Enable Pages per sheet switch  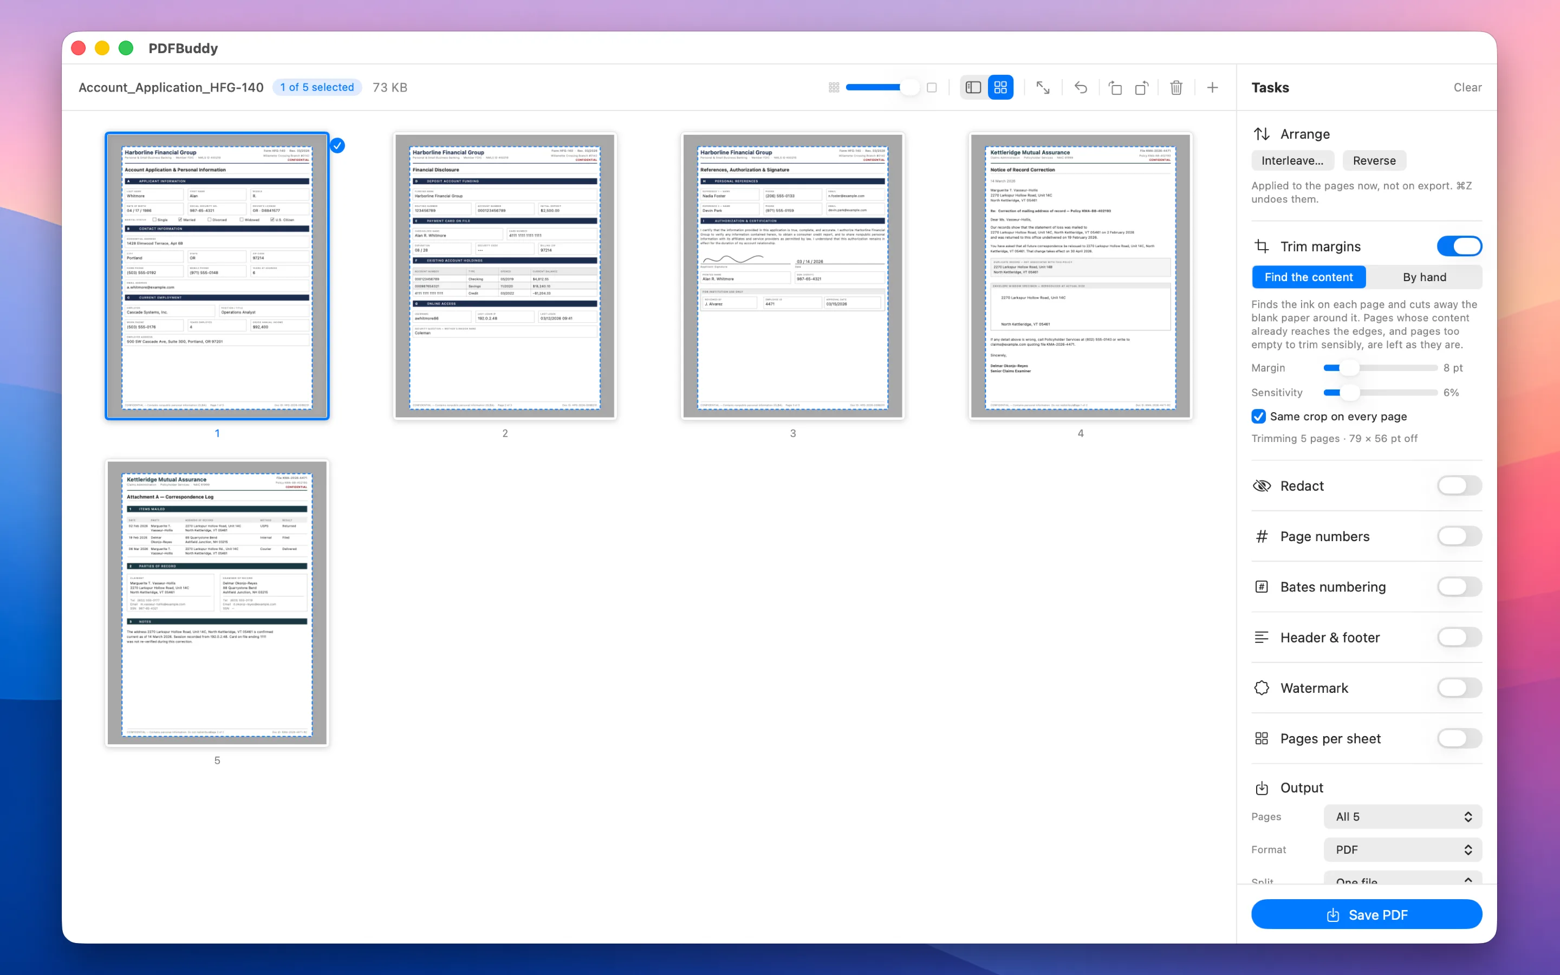1459,738
